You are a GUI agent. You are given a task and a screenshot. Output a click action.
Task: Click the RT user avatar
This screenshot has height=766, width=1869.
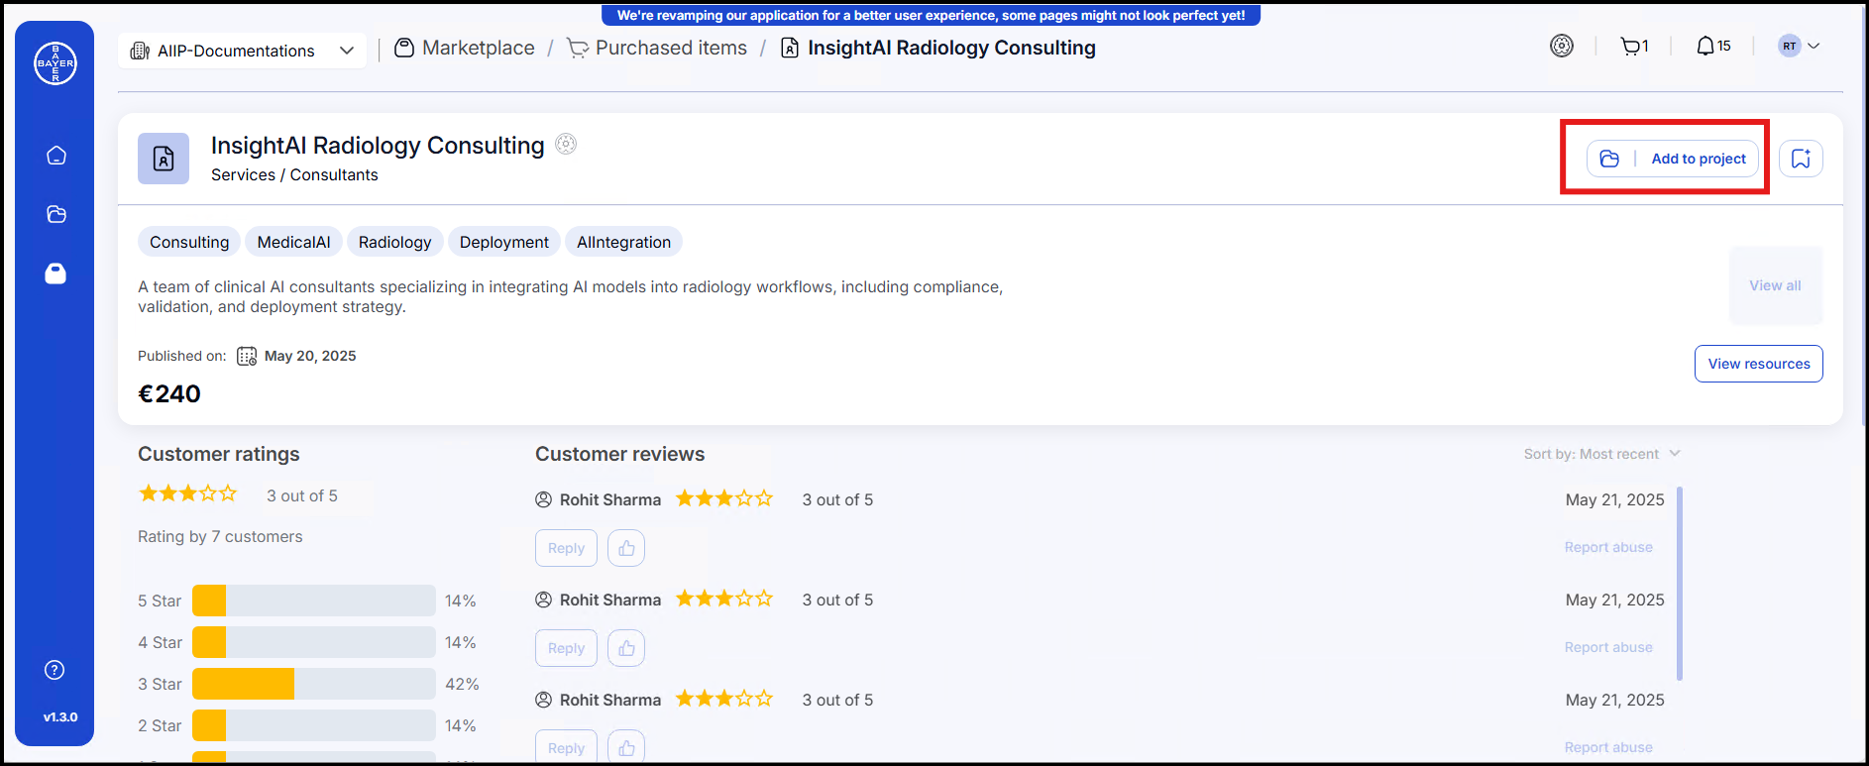tap(1789, 46)
